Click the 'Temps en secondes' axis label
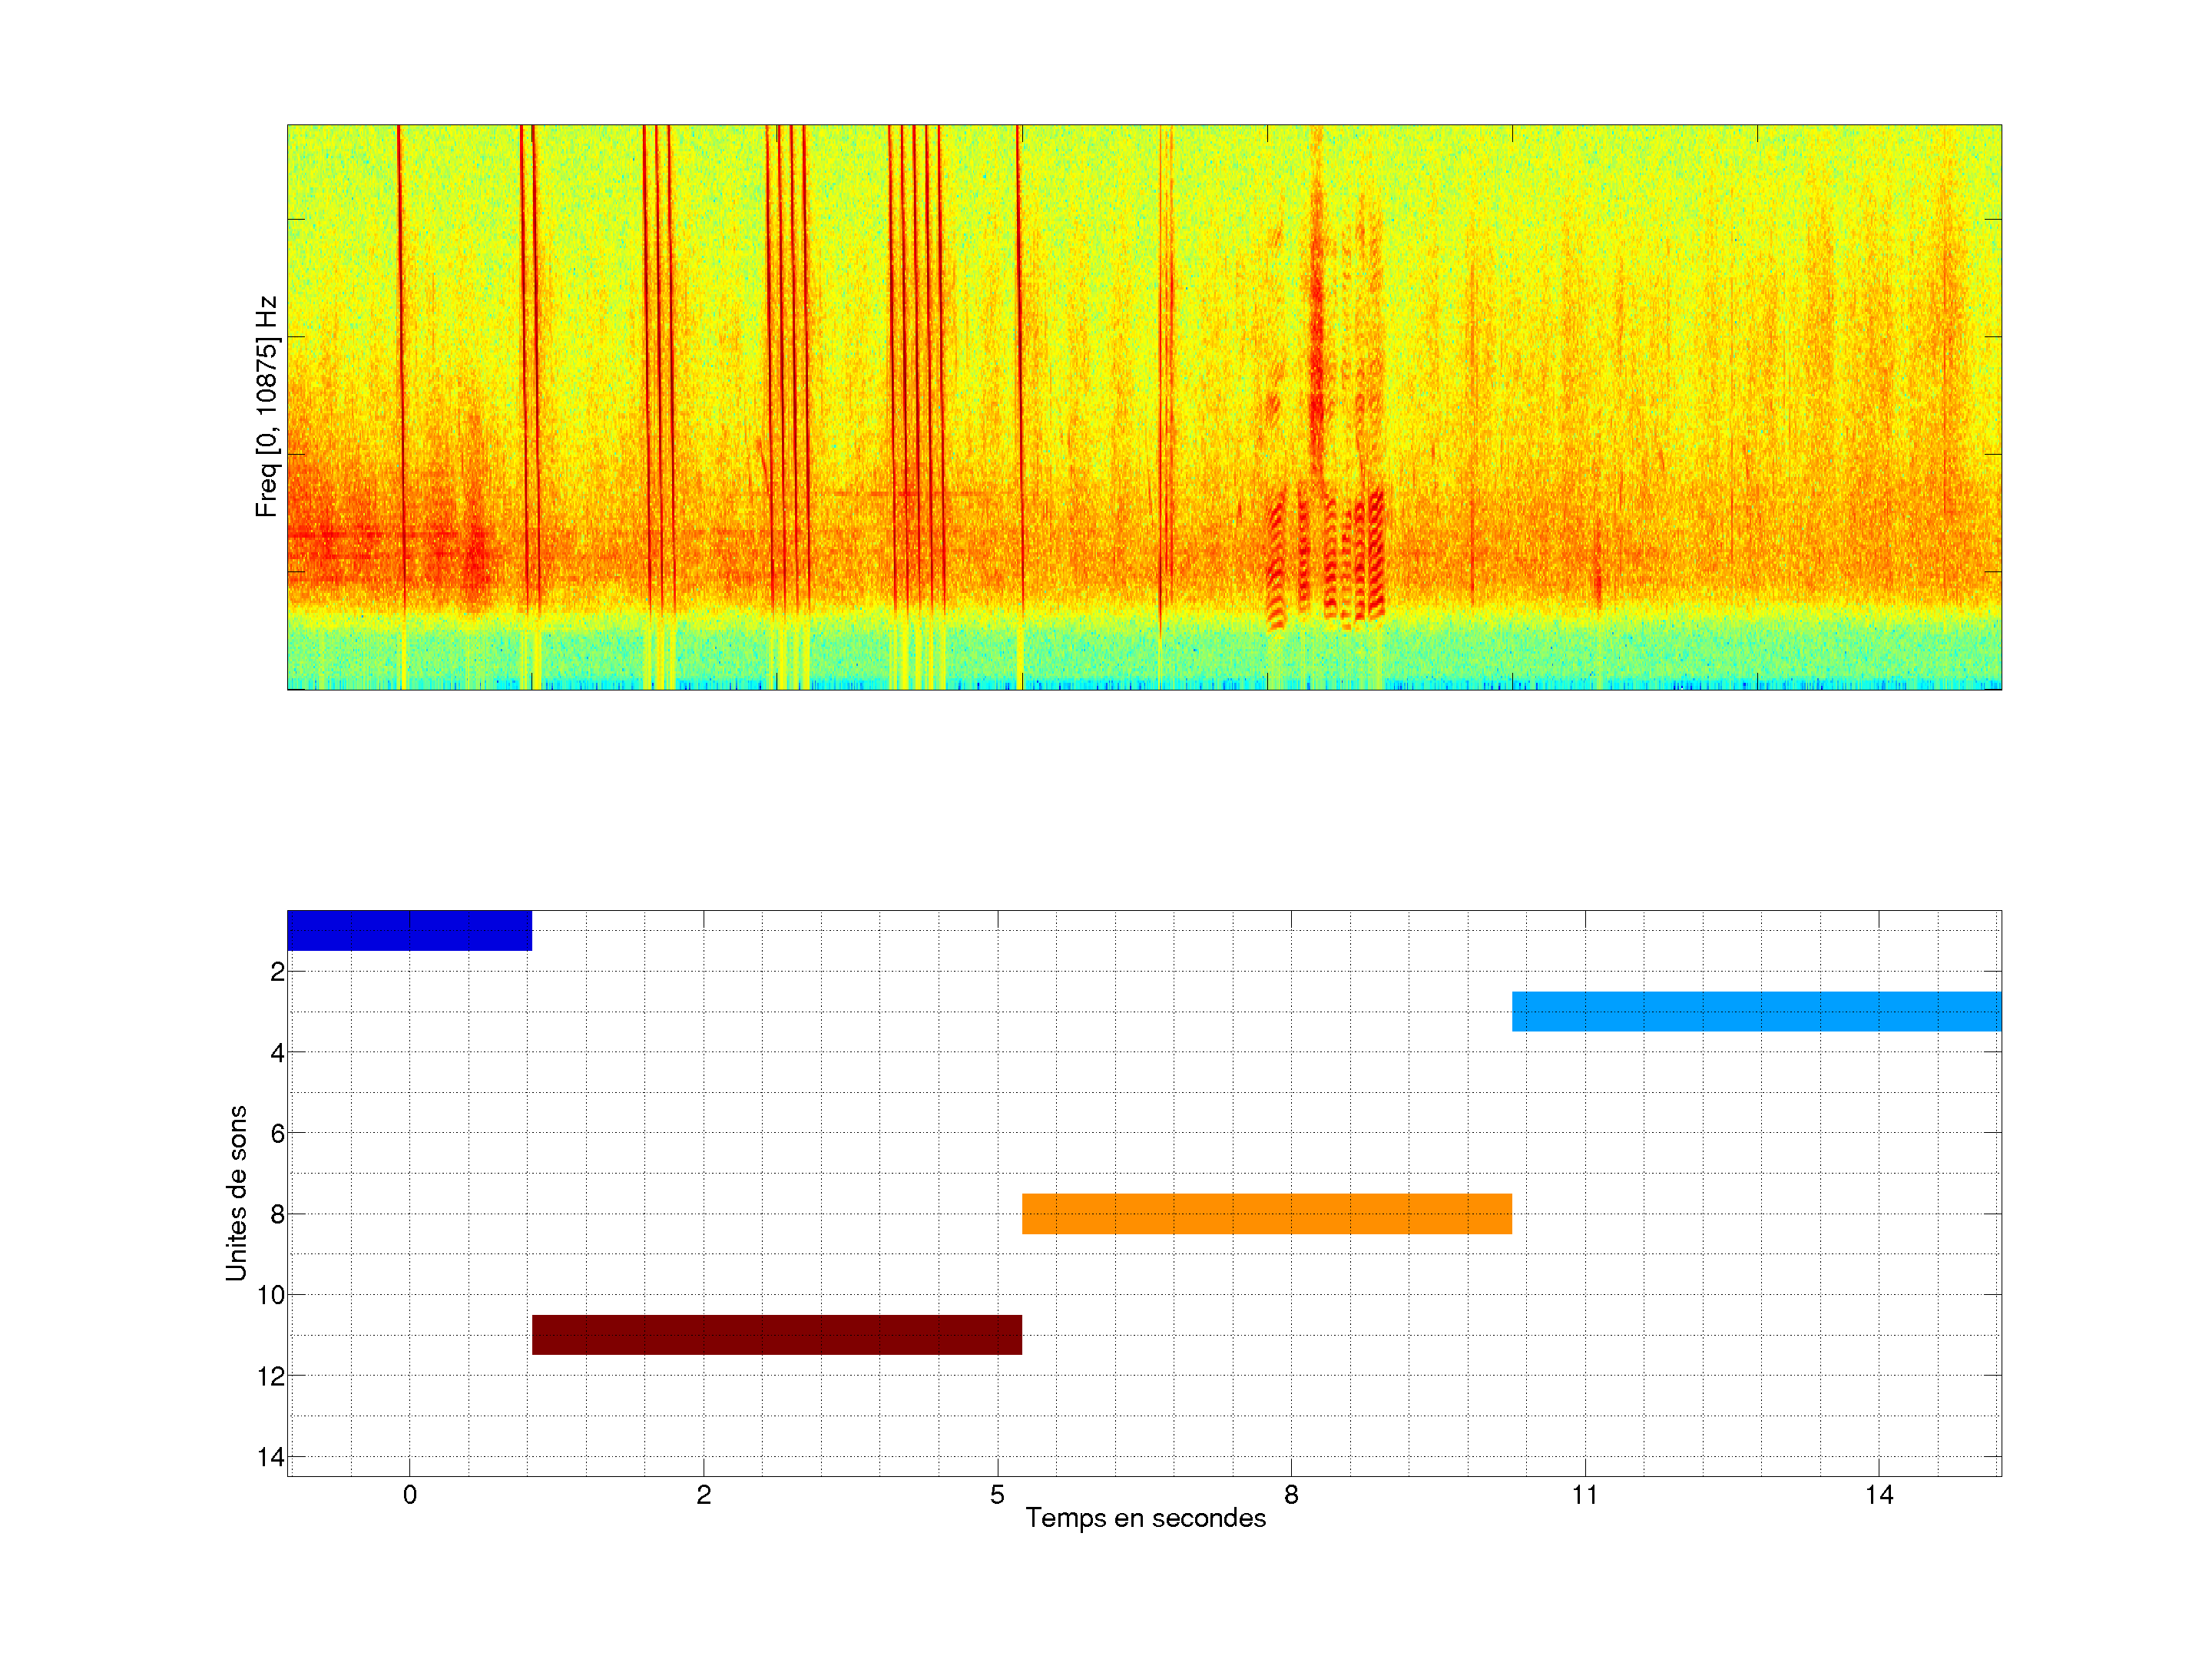The image size is (2212, 1659). coord(1145,1518)
